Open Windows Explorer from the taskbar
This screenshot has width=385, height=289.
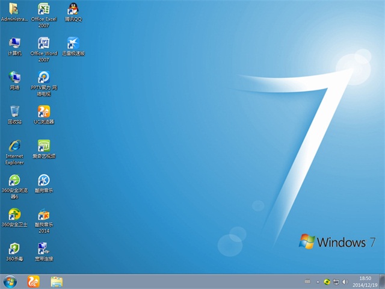(x=57, y=282)
